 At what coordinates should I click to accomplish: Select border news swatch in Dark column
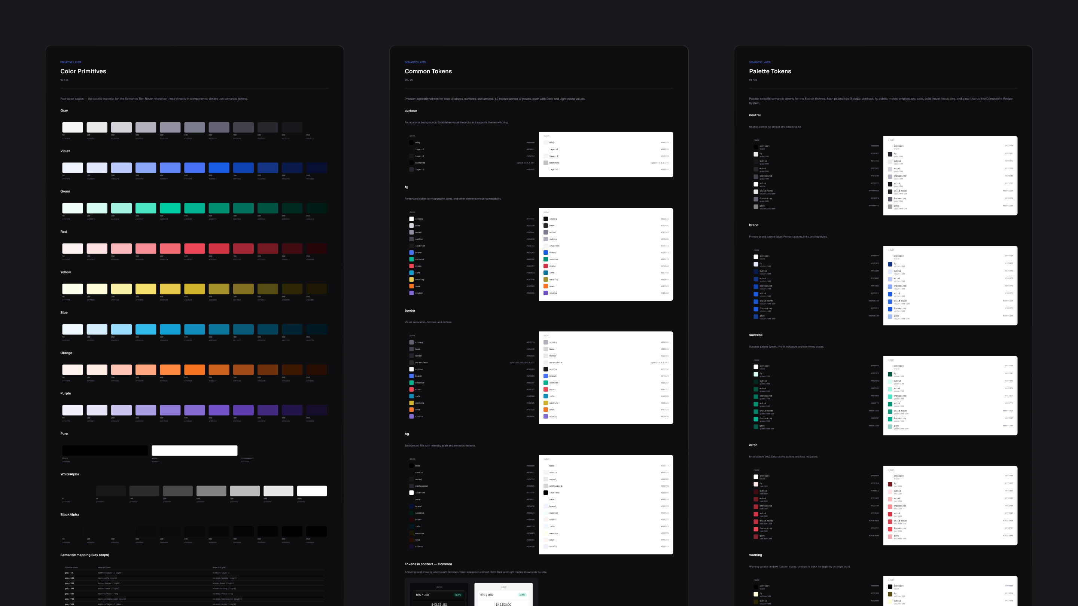pyautogui.click(x=411, y=410)
